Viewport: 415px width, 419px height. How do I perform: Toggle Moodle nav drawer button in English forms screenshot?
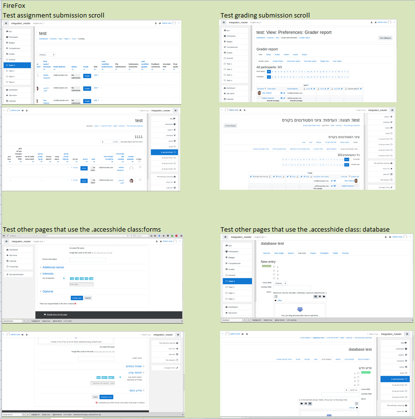point(6,241)
